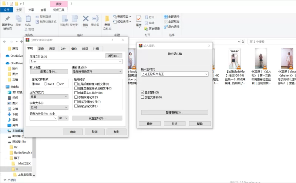Screen dimensions: 296x183
Task: Open the File tab in Explorer ribbon
Action: tap(7, 10)
